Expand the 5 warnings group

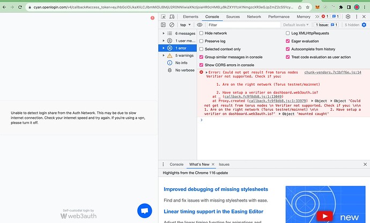click(164, 55)
